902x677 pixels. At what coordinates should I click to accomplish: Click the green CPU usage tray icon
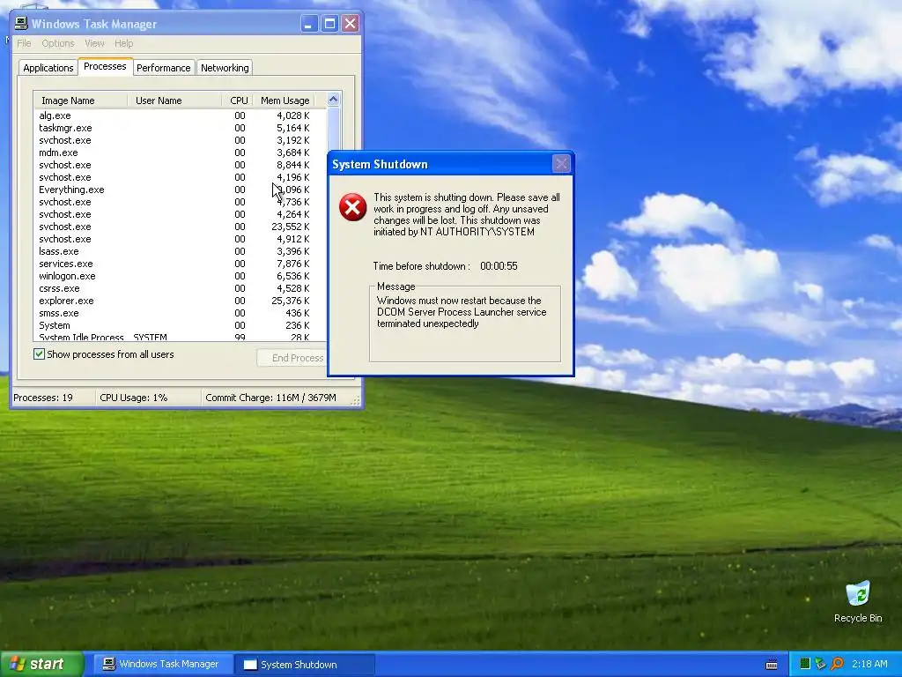click(x=805, y=664)
